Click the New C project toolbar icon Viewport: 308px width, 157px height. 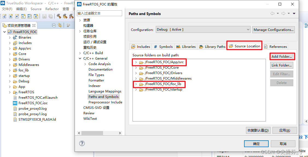click(x=24, y=16)
